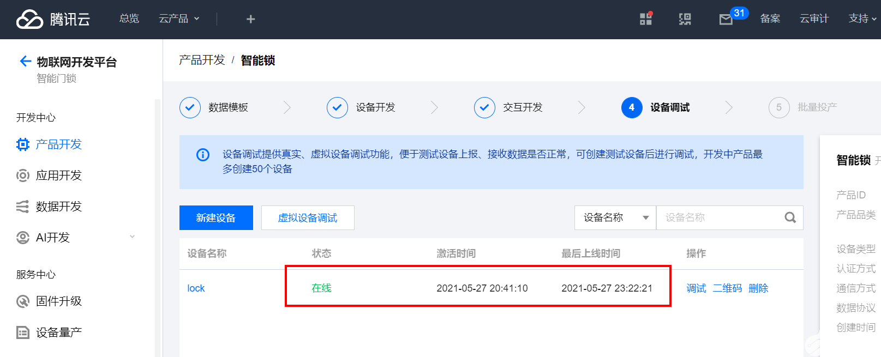Click last online time 2021-05-27 23:22:21
Screen dimensions: 881x357
tap(607, 288)
